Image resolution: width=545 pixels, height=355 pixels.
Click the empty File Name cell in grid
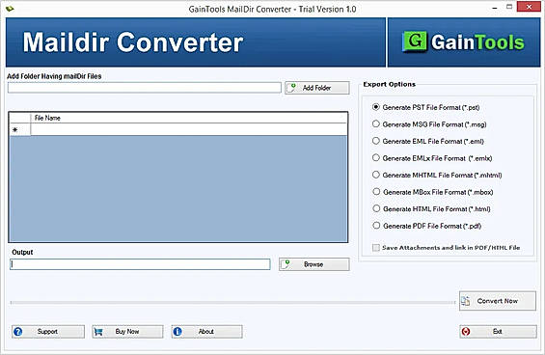pyautogui.click(x=189, y=129)
